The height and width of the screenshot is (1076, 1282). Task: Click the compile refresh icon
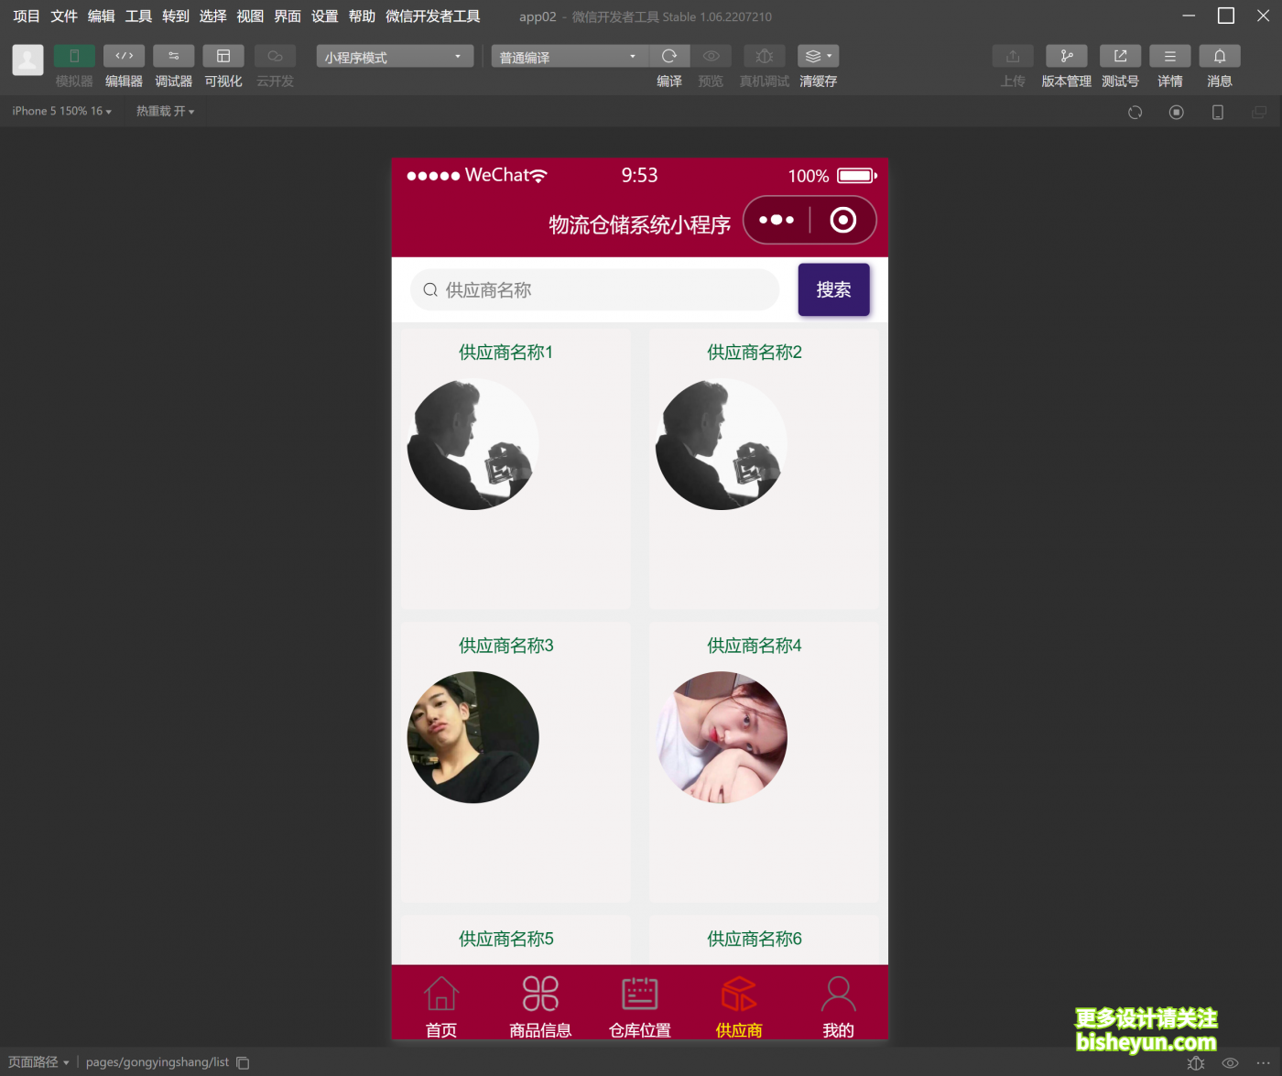click(x=669, y=57)
